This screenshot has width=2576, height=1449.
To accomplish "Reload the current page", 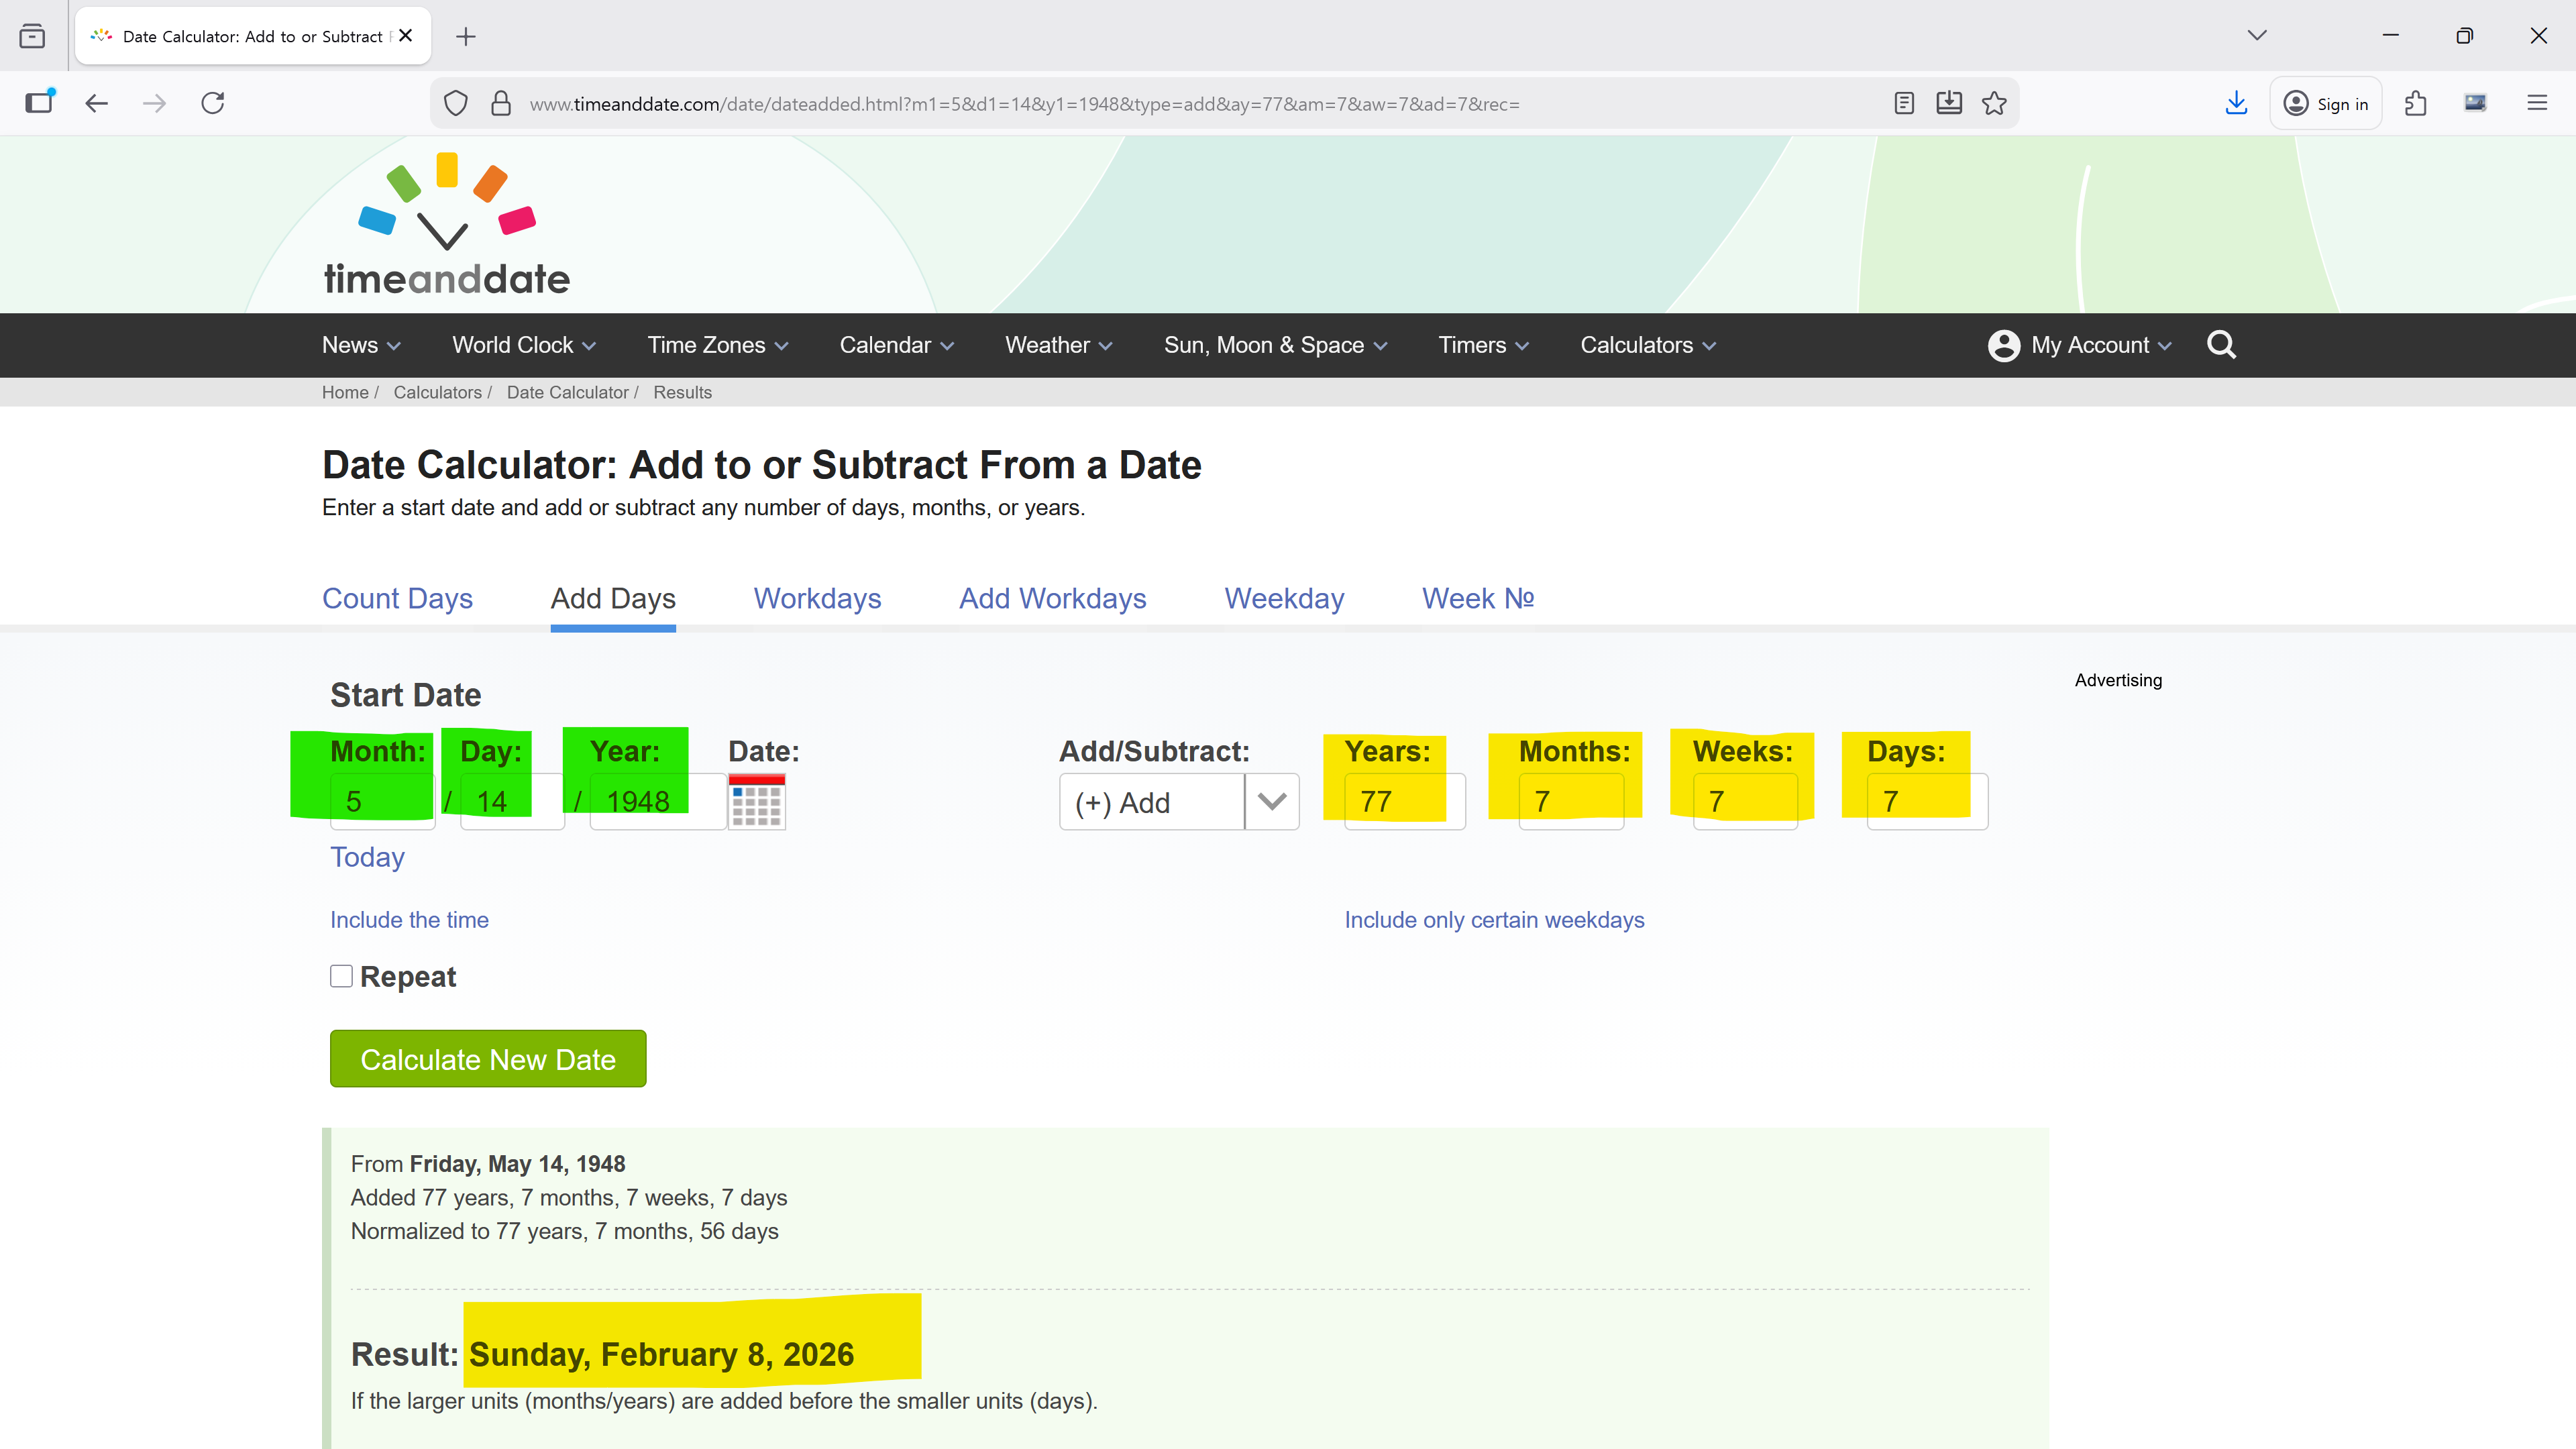I will (x=213, y=104).
